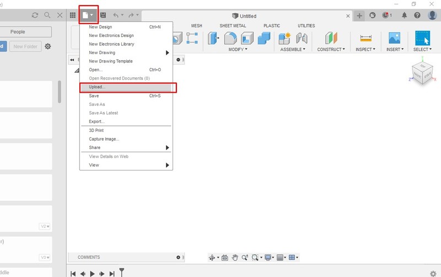Viewport: 441px width, 277px height.
Task: Open the notifications bell
Action: (x=404, y=15)
